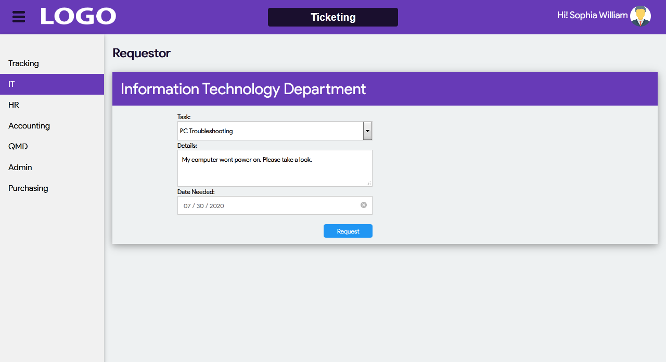Select the QMD sidebar item
The image size is (666, 362).
pos(18,147)
